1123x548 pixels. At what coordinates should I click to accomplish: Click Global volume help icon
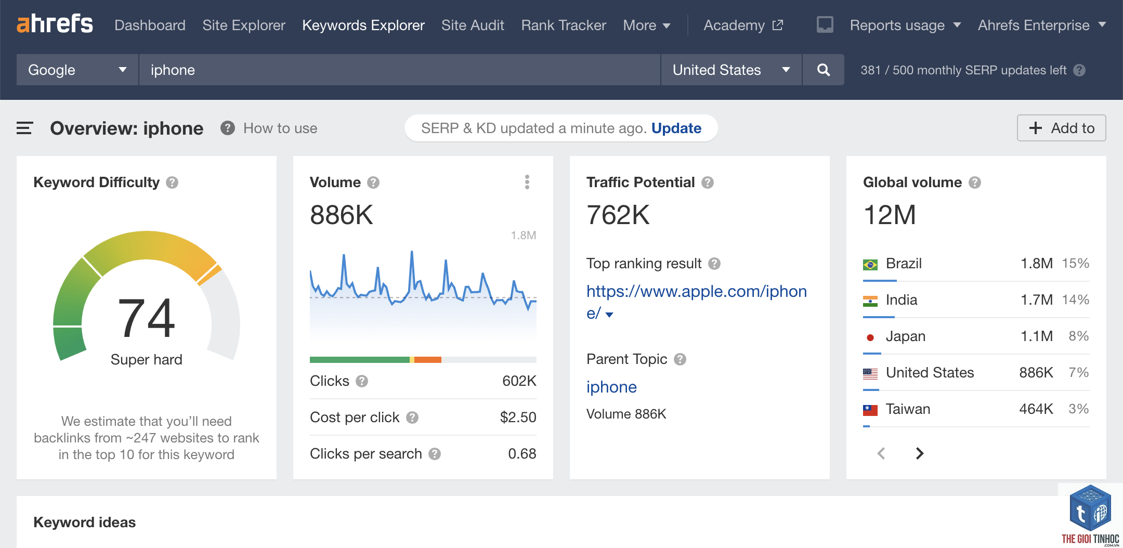975,182
